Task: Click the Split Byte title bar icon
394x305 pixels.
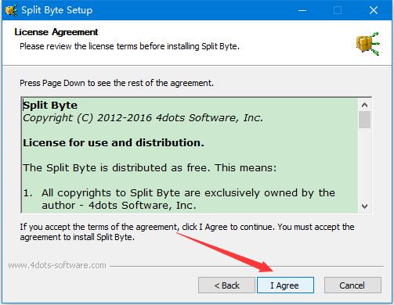Action: pos(11,10)
